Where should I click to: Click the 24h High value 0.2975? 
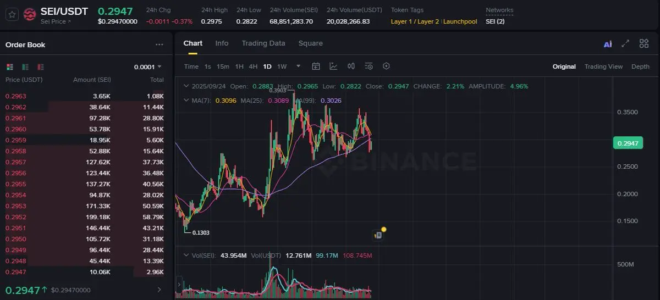[x=212, y=21]
